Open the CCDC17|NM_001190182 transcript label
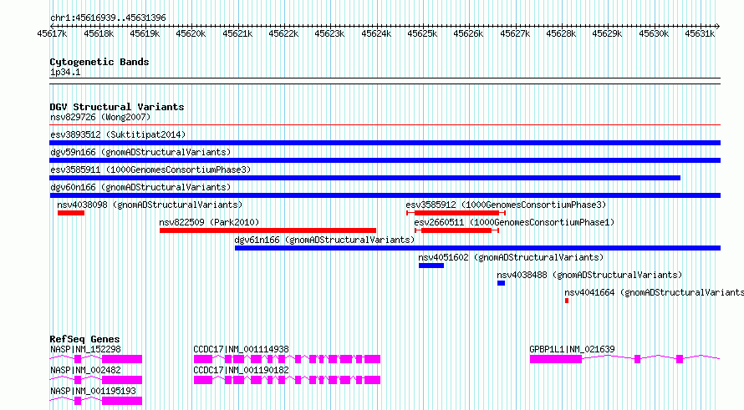 pos(241,370)
